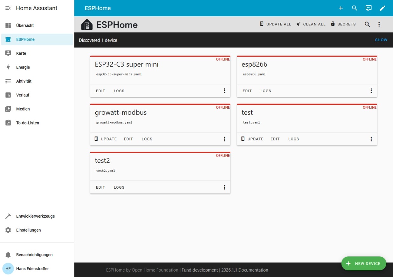The width and height of the screenshot is (393, 277).
Task: Select ESPHome in the sidebar
Action: tap(37, 39)
